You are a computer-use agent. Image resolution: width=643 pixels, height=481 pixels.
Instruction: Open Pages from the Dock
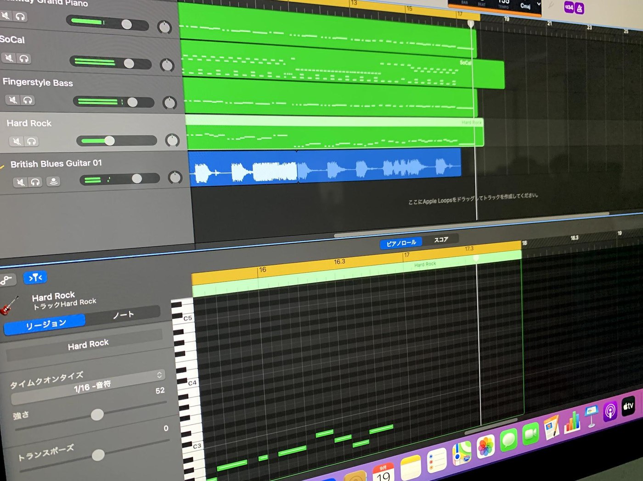point(551,427)
